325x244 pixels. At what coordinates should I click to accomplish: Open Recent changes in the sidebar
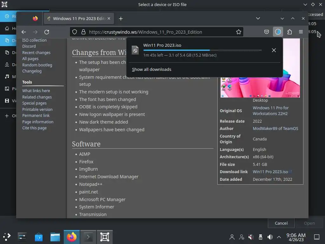[36, 52]
